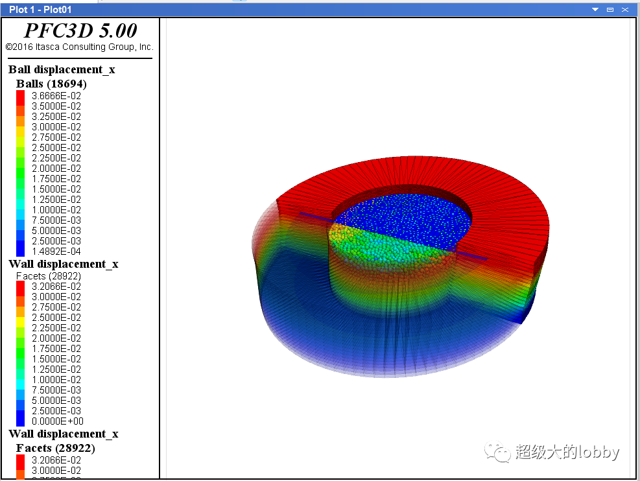Click the 3.2500E-02 ball legend value
Screen dimensions: 640x481
[56, 117]
